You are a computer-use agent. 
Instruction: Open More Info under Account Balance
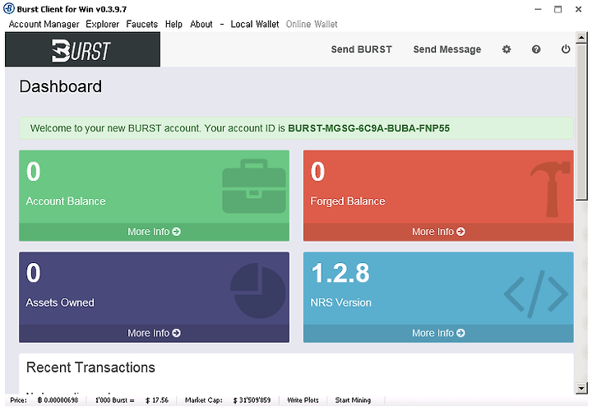(x=154, y=232)
